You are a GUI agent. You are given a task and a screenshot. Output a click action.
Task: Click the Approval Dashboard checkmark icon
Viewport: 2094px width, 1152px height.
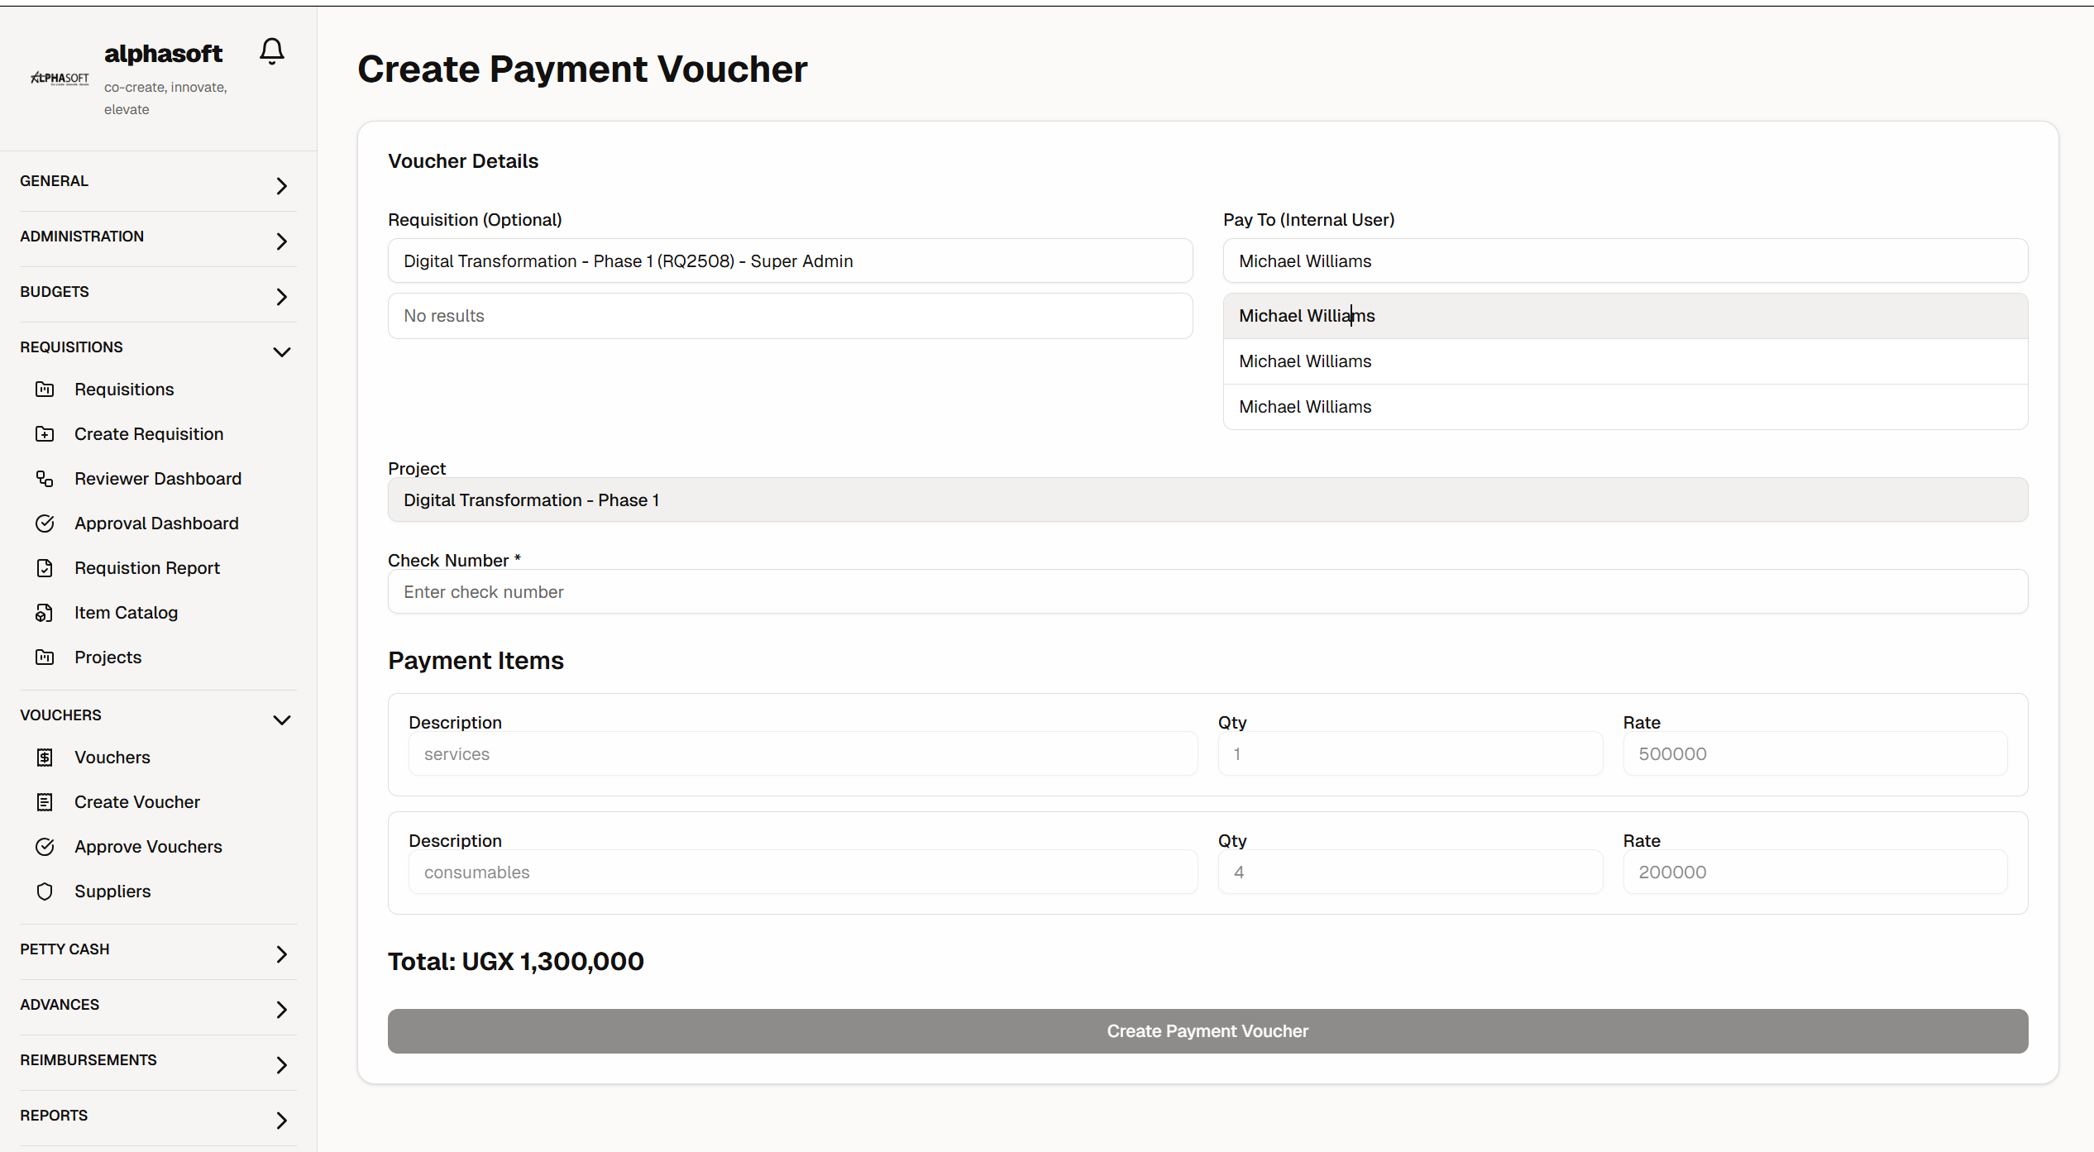pyautogui.click(x=45, y=523)
